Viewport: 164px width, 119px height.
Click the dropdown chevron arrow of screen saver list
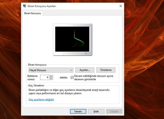coord(71,70)
